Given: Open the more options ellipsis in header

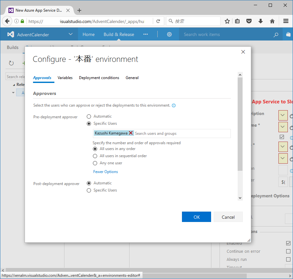Looking at the screenshot, I should pyautogui.click(x=146, y=34).
